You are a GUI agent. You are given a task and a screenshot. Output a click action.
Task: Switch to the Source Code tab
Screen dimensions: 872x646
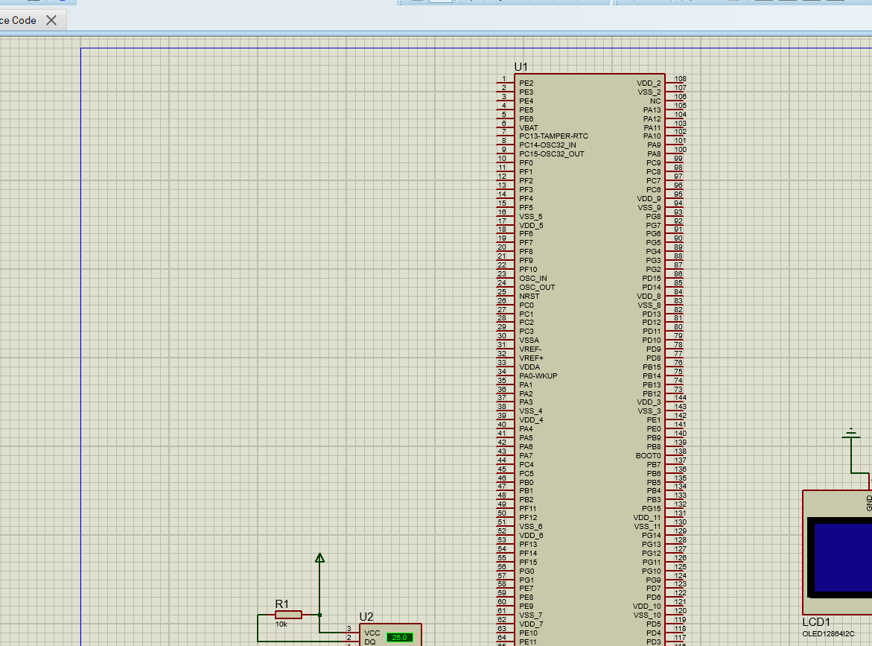point(19,21)
